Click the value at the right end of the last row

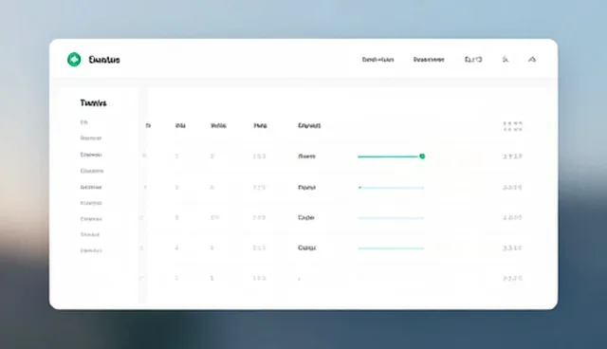tap(512, 278)
